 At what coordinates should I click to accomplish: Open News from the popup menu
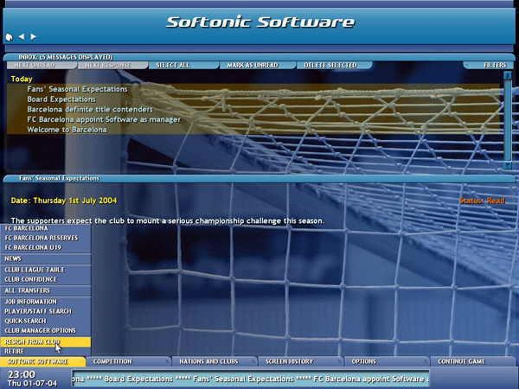45,259
